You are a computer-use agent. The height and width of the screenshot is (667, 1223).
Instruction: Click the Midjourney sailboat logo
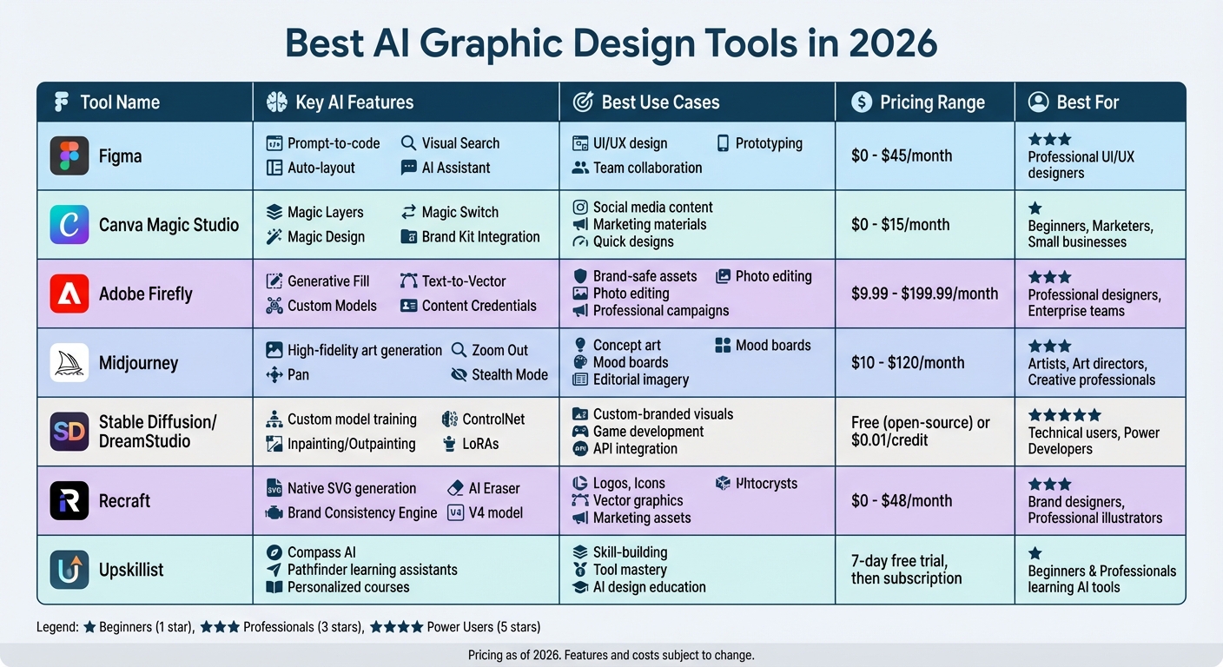point(68,362)
